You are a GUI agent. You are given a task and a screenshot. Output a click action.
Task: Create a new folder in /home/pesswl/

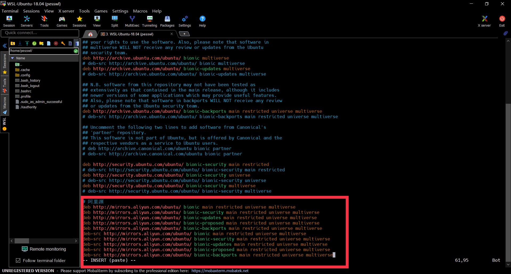tap(41, 43)
